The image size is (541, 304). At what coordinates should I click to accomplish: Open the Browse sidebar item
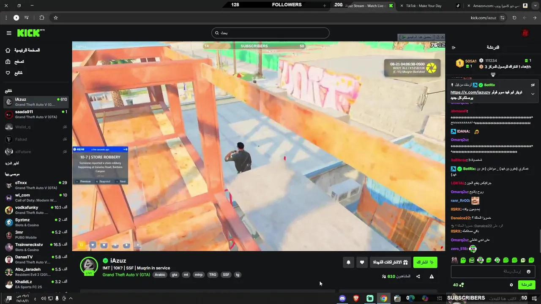14,62
